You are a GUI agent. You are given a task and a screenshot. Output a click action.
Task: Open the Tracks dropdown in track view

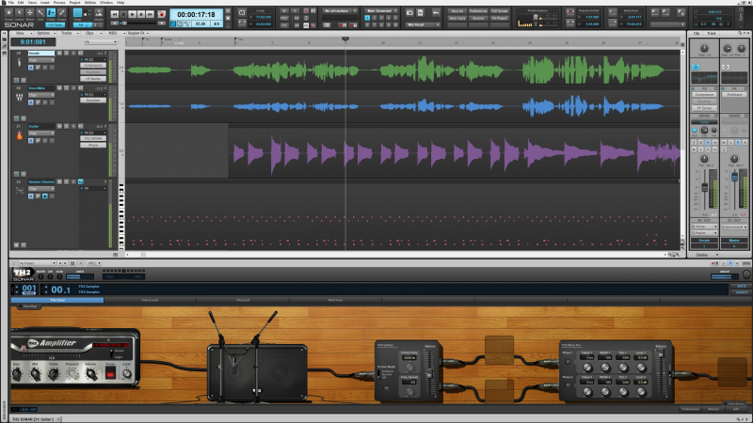tap(67, 32)
